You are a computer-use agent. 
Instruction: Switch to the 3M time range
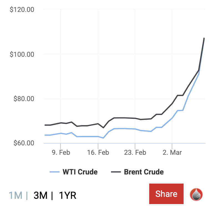(40, 195)
